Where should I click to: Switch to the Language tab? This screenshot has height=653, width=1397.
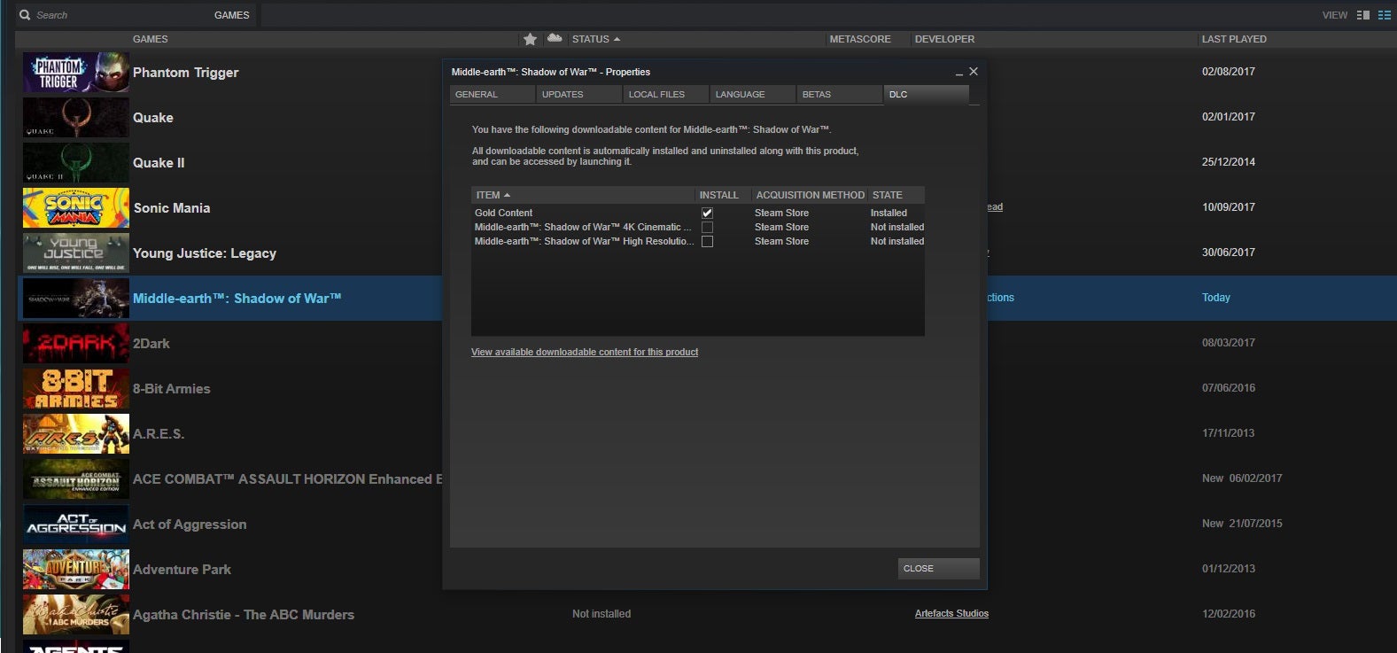[750, 94]
